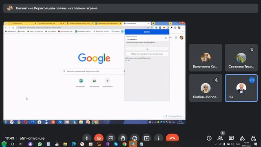Turn the camera back on
The image size is (261, 147).
click(99, 138)
